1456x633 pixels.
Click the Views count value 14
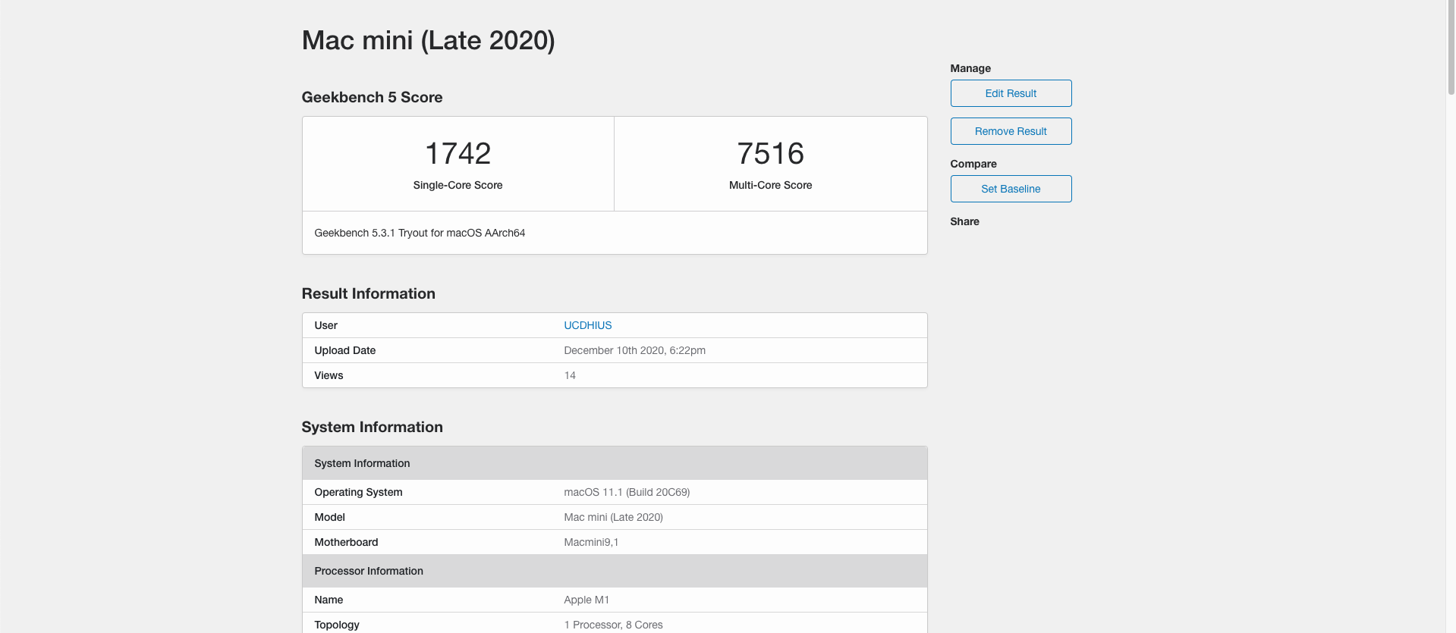coord(570,375)
